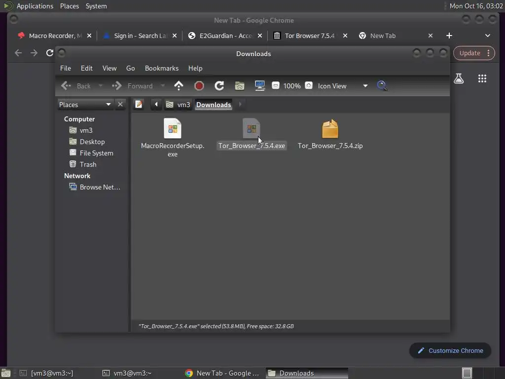
Task: Zoom in with the plus icon
Action: click(x=309, y=85)
